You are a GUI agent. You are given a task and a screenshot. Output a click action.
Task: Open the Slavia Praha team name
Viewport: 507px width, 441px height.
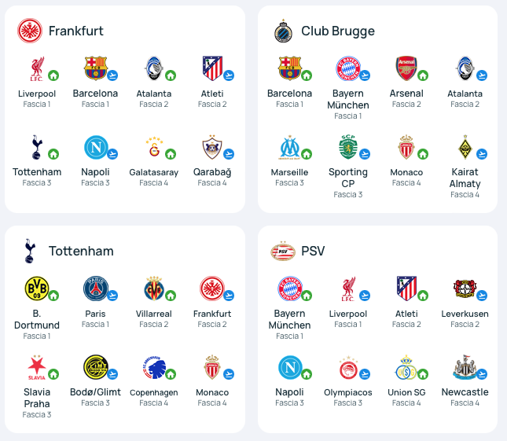coord(37,398)
